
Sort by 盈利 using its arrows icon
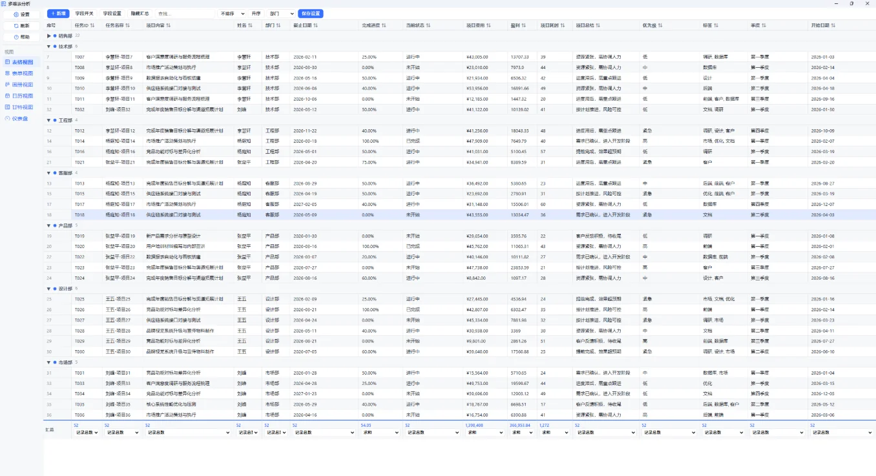525,25
